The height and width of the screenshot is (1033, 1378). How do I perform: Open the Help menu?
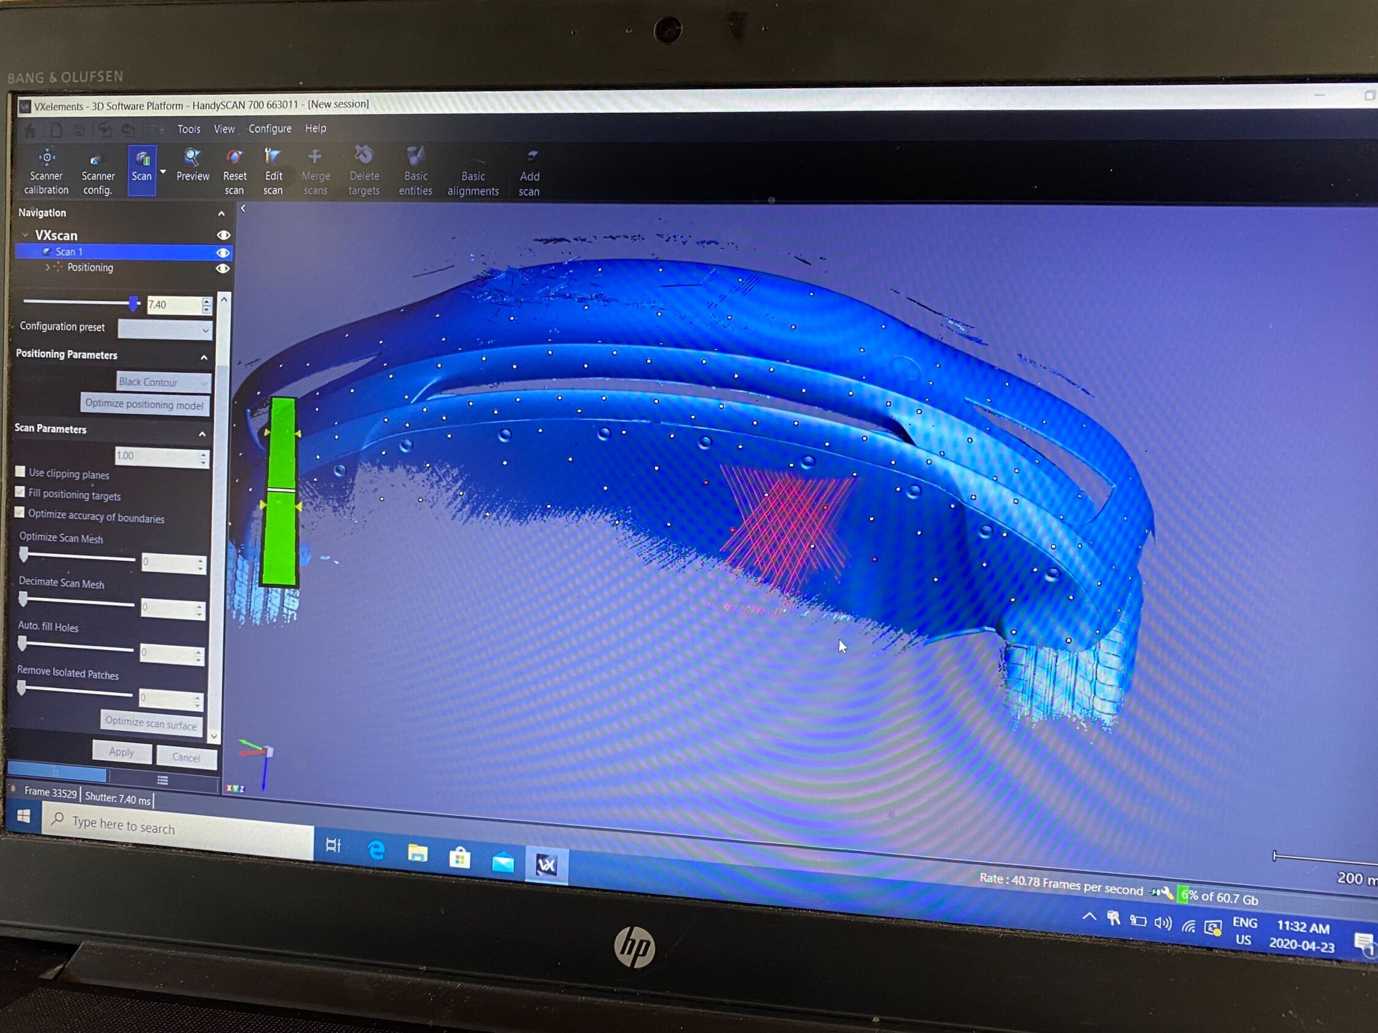(315, 128)
